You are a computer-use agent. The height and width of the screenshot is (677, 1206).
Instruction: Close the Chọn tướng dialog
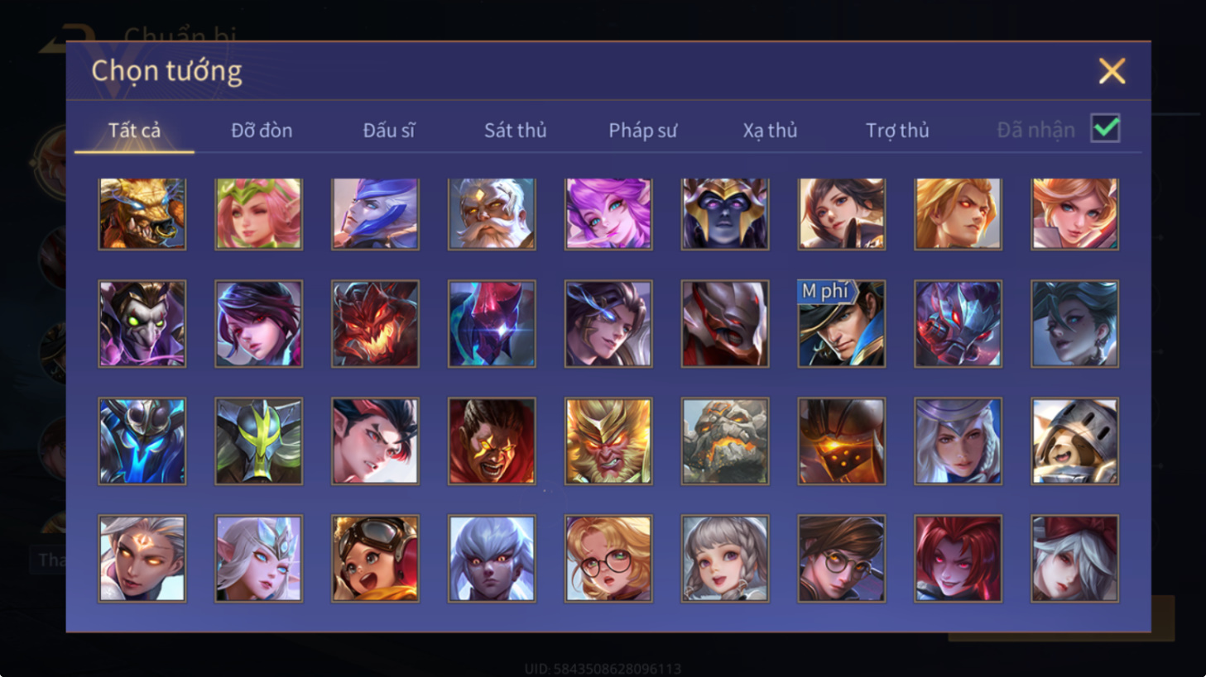click(1112, 71)
